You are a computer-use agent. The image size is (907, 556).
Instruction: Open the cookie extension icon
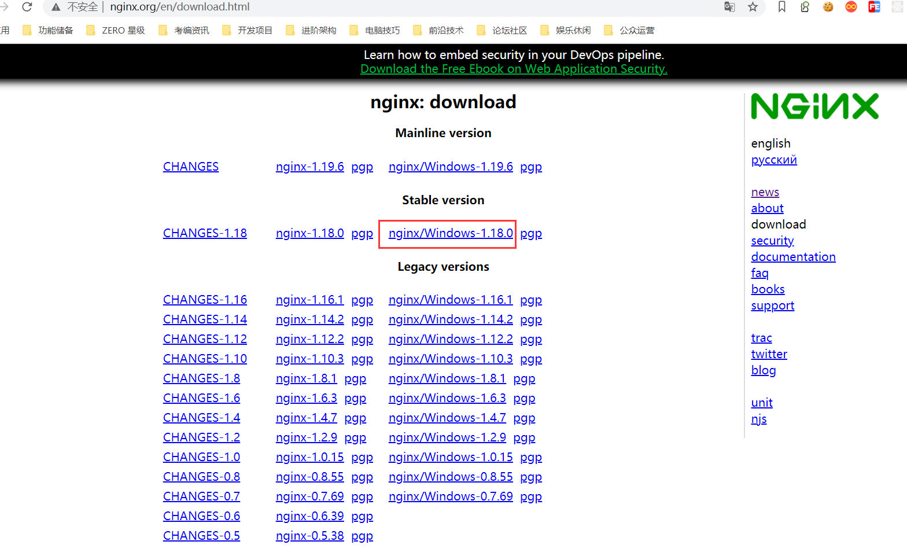tap(828, 7)
